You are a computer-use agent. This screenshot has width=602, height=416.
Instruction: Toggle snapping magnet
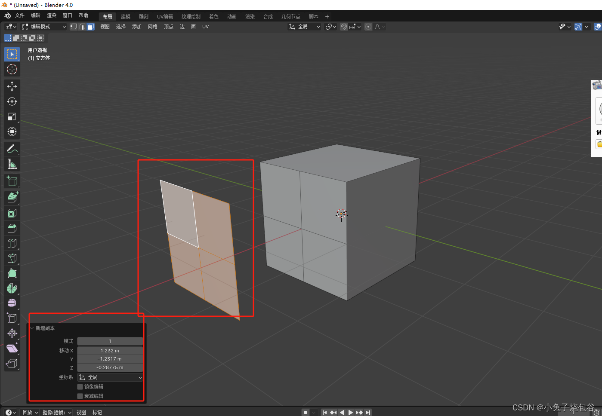(344, 27)
